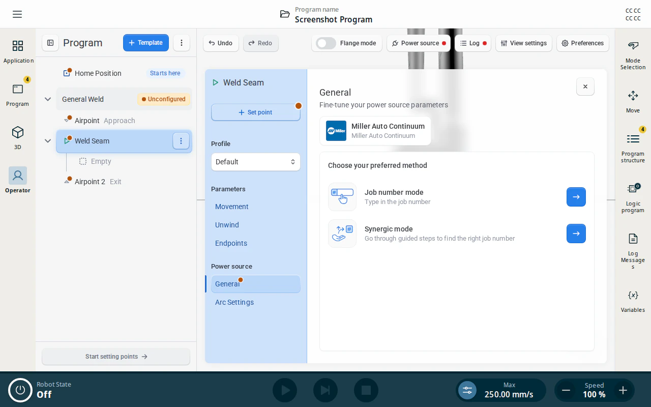The height and width of the screenshot is (407, 651).
Task: Open the Power source status button
Action: [x=419, y=43]
